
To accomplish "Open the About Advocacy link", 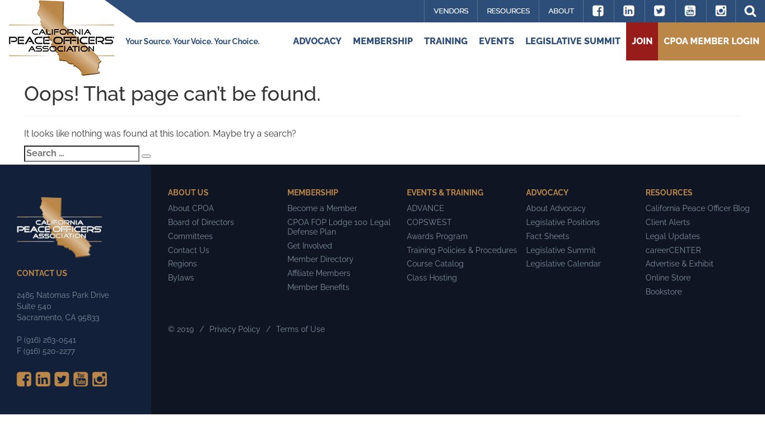I will pyautogui.click(x=556, y=208).
